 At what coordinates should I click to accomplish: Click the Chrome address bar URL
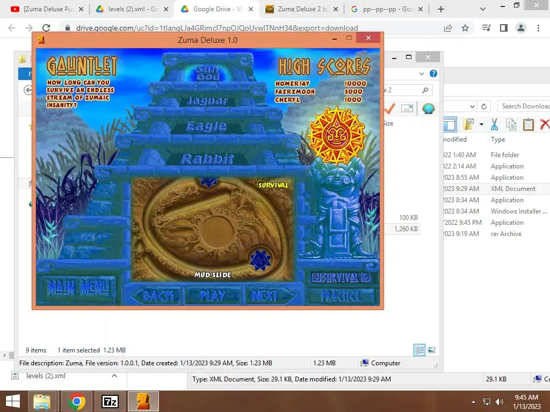point(217,28)
